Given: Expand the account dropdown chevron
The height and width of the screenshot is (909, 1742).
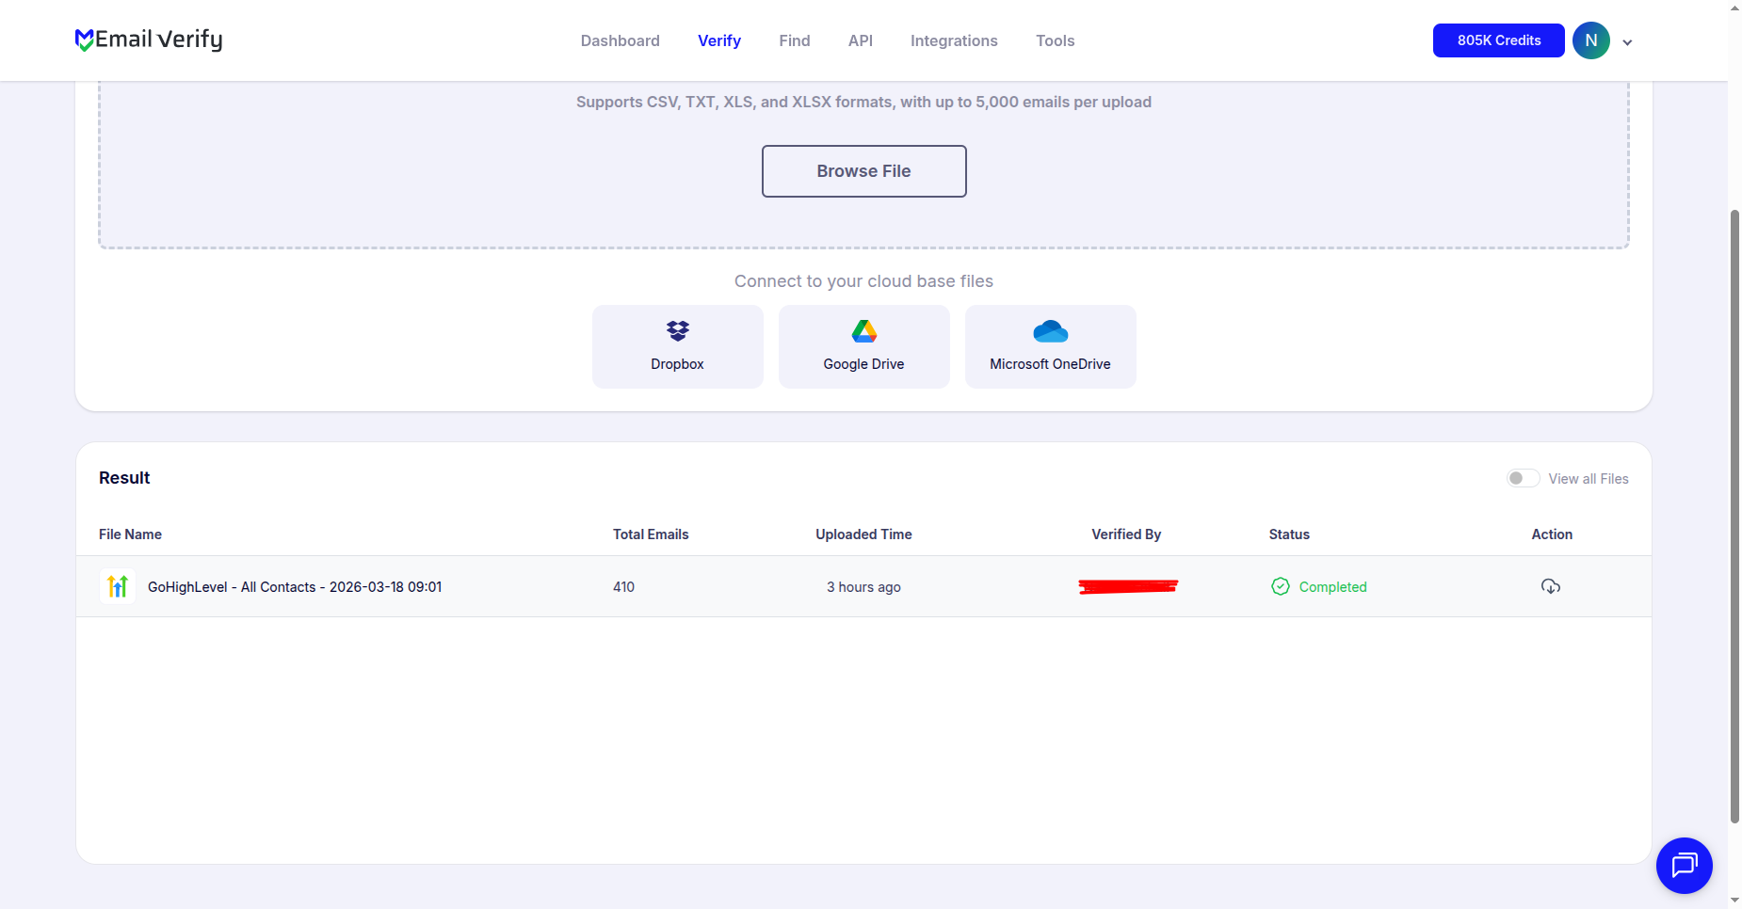Looking at the screenshot, I should pos(1627,42).
